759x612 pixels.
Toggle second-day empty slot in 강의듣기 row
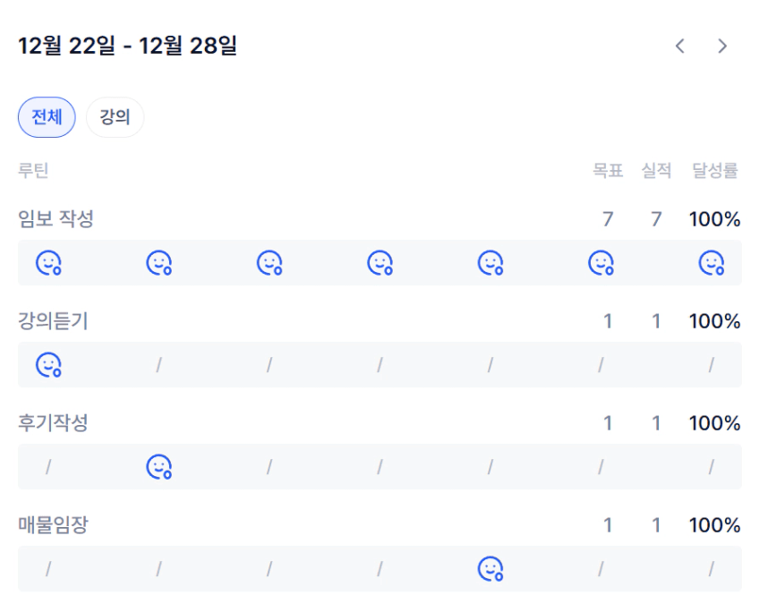159,365
